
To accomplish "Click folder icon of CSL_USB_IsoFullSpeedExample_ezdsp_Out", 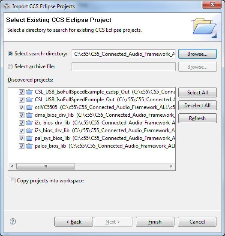I will click(30, 92).
